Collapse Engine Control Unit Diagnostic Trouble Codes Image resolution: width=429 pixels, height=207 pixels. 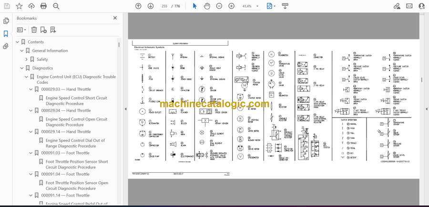pos(26,77)
